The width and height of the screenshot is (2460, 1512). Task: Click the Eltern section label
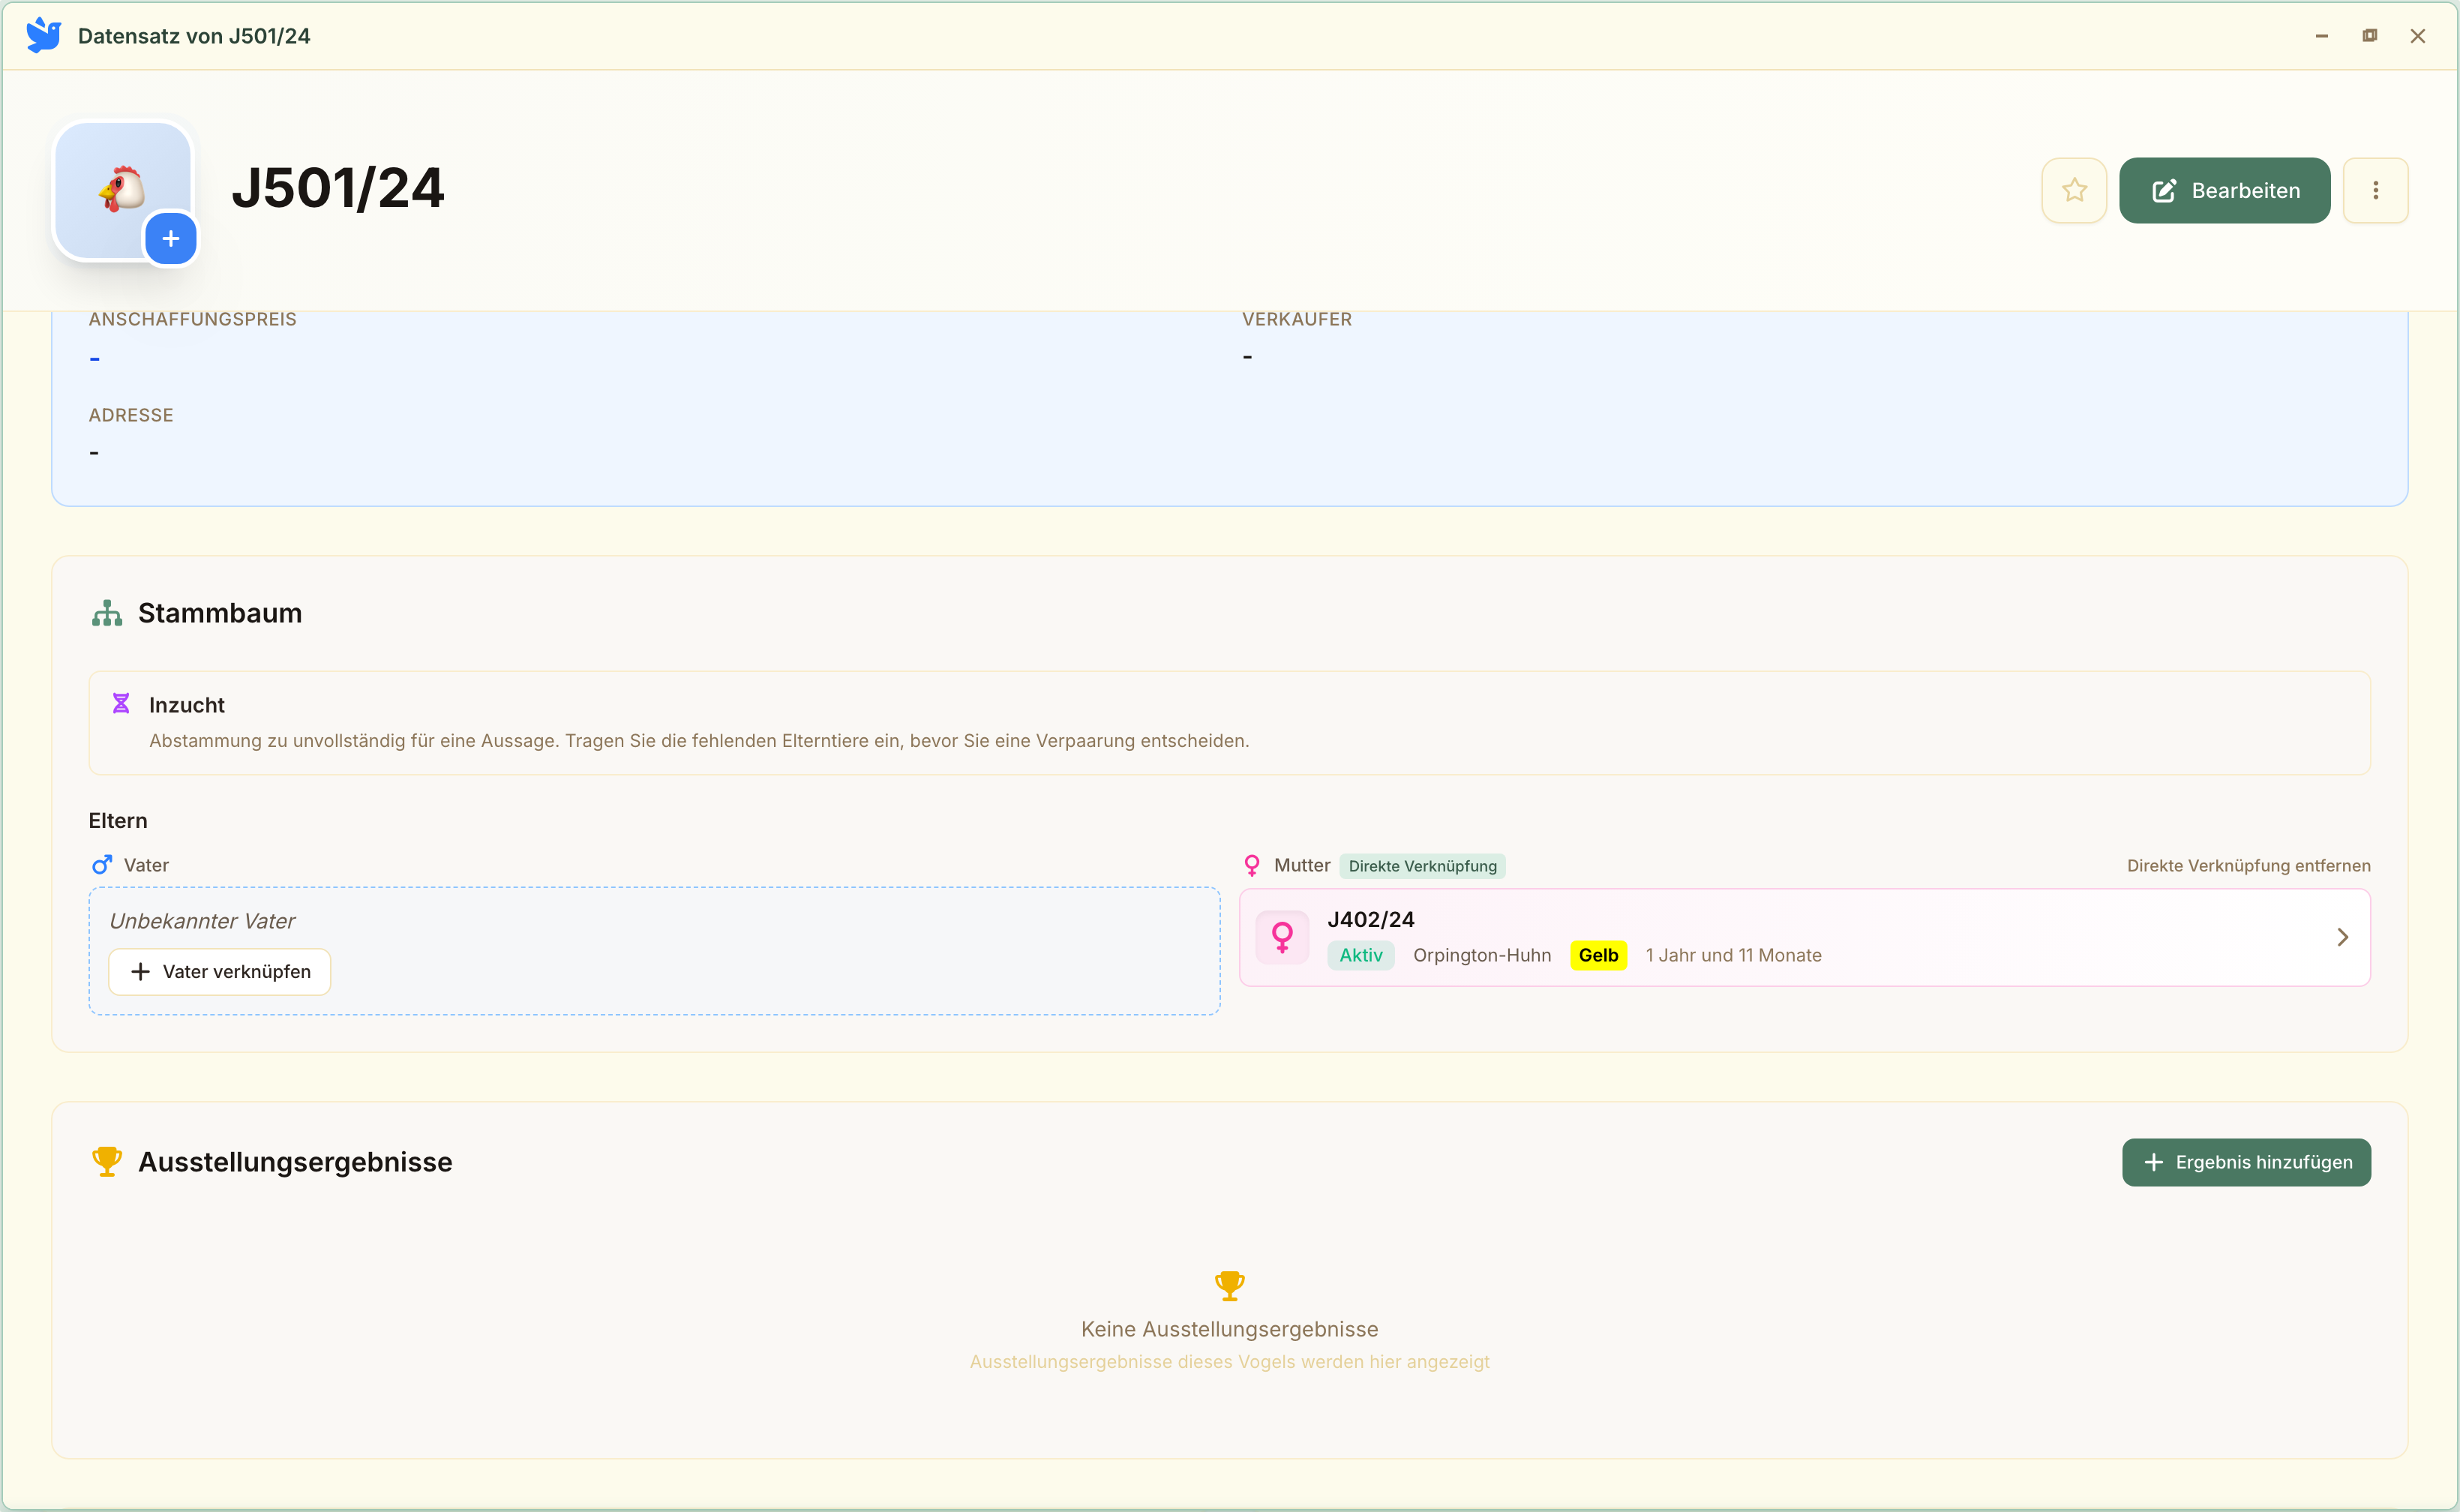pos(118,821)
